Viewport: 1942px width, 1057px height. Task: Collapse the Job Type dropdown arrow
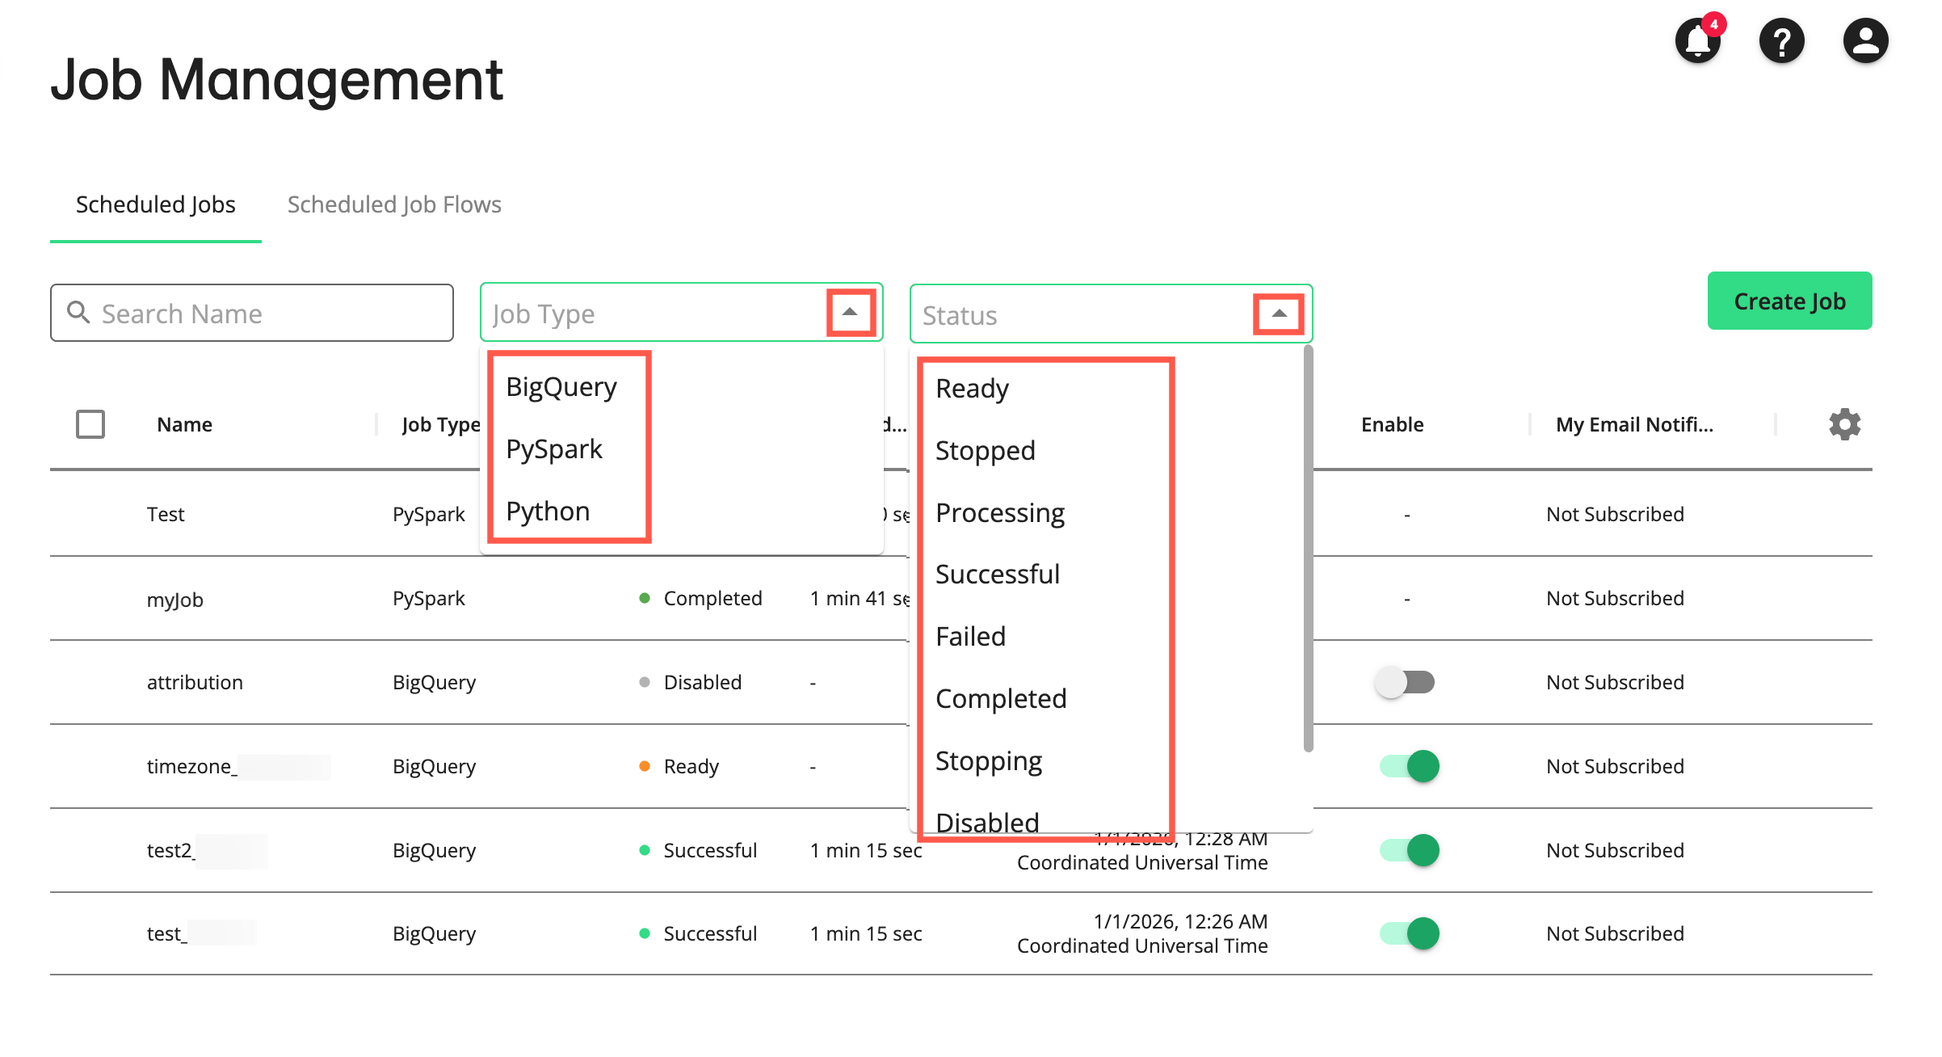coord(848,312)
